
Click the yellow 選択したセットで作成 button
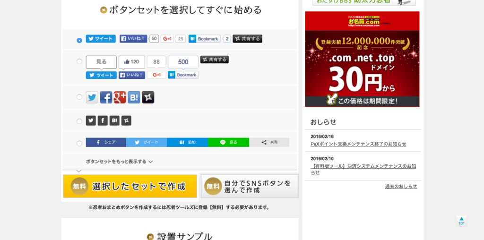(x=130, y=186)
